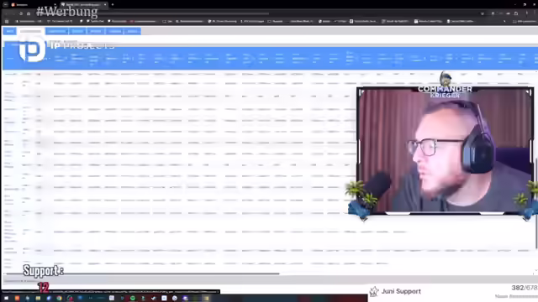The height and width of the screenshot is (302, 538).
Task: Click the leftmost blue tab above the table
Action: click(x=9, y=31)
